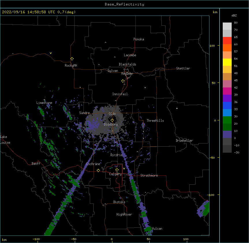Click the Didsbury town label

pyautogui.click(x=111, y=124)
